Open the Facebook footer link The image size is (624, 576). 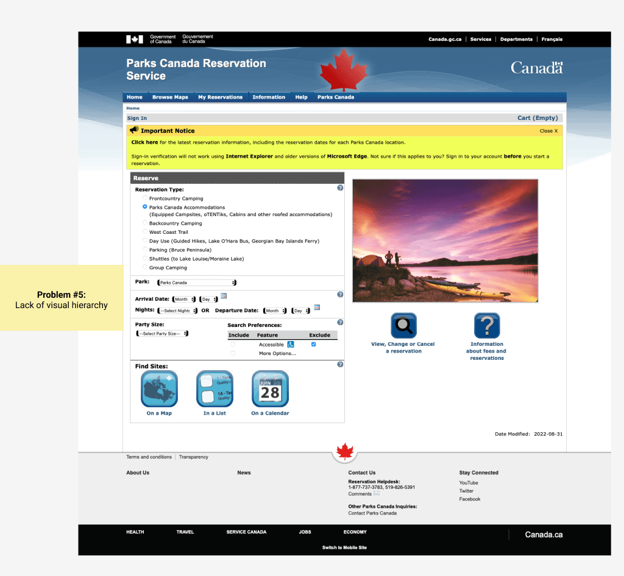pos(470,499)
